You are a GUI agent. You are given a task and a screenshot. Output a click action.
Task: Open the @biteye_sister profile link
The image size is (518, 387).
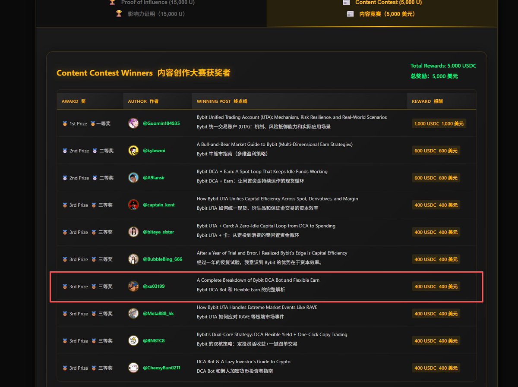[158, 232]
